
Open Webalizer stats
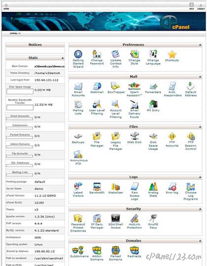coord(115,188)
